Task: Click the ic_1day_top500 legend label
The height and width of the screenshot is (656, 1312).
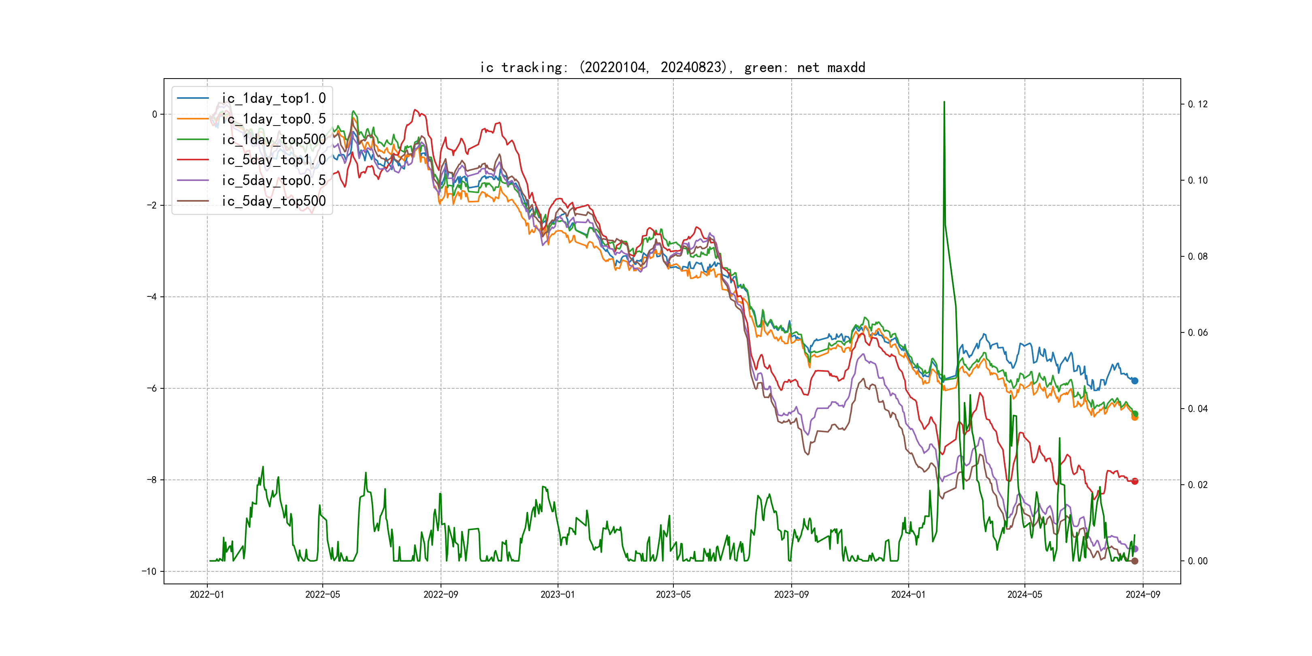Action: point(273,140)
